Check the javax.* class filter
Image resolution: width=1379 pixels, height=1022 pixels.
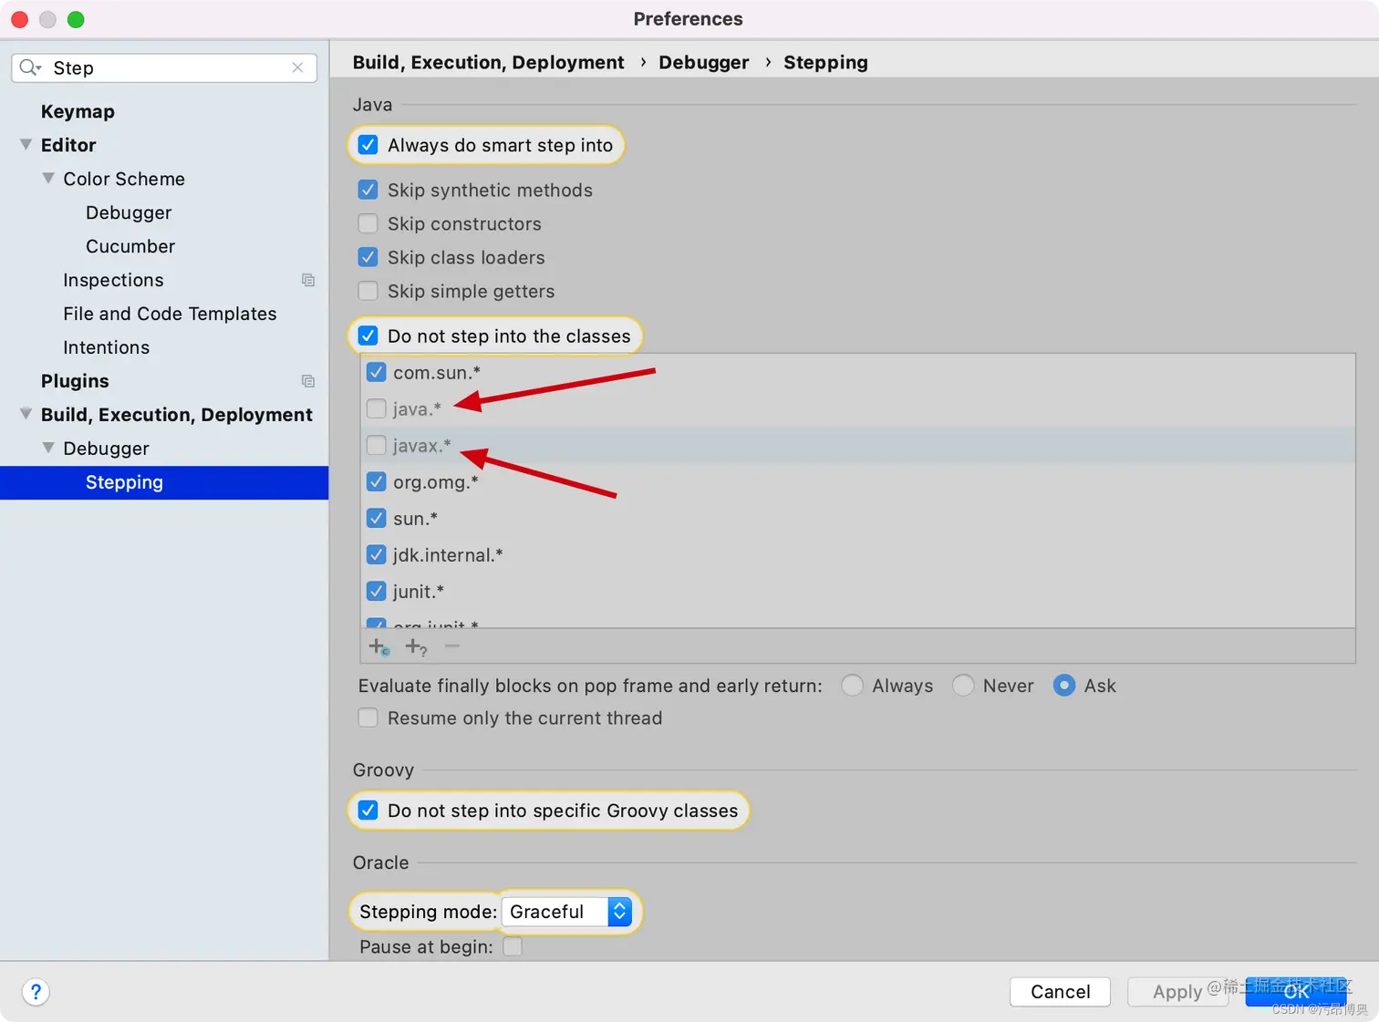[377, 445]
